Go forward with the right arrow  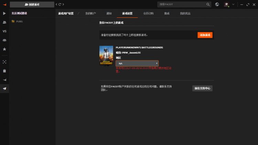point(63,4)
